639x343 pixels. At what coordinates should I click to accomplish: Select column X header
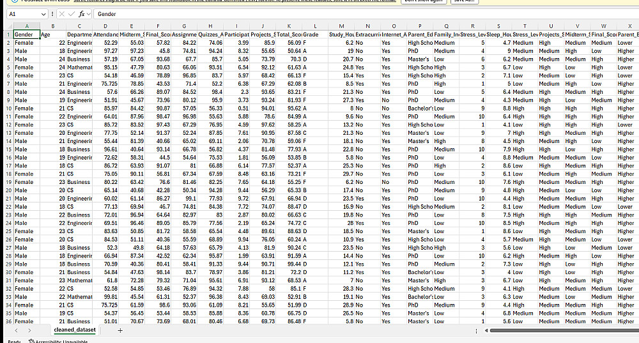[629, 26]
